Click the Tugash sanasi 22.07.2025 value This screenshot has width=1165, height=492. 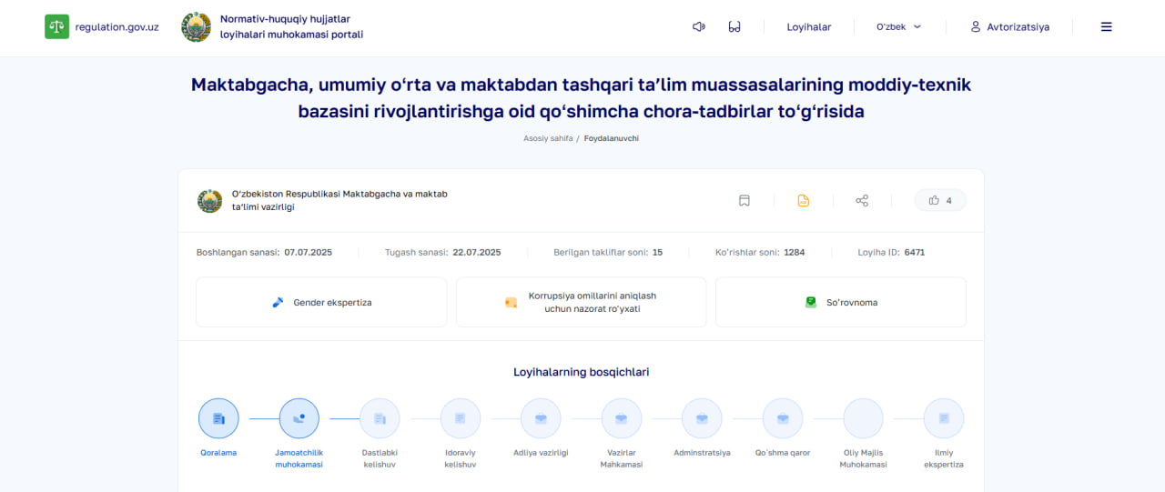pyautogui.click(x=477, y=252)
